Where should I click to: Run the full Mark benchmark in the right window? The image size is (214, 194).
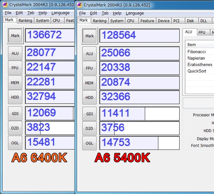tap(89, 36)
